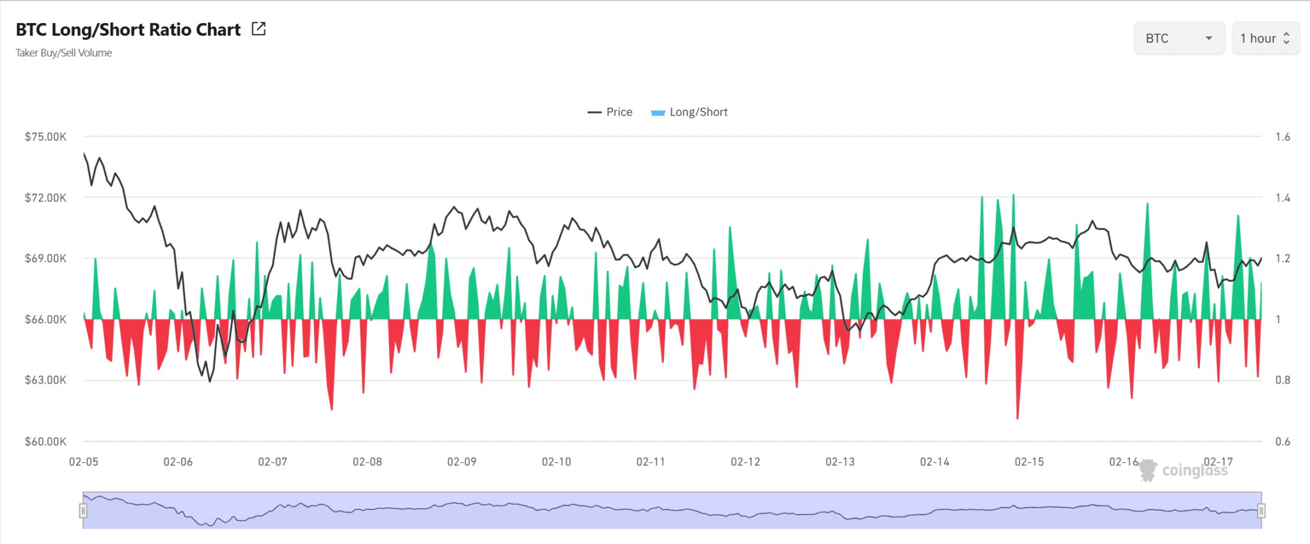
Task: Grab the left handle of the range navigator
Action: tap(83, 510)
